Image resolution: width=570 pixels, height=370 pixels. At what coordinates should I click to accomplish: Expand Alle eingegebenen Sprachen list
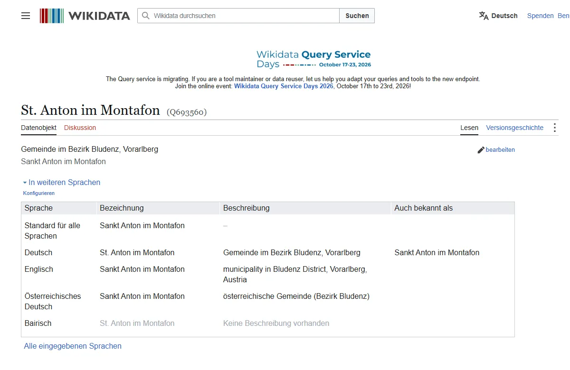pos(73,346)
